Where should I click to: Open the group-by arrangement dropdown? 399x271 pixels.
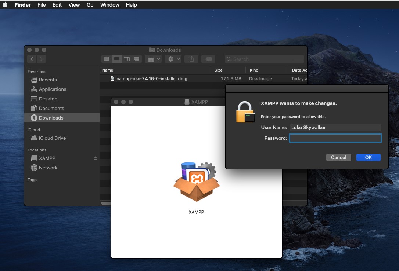[154, 59]
